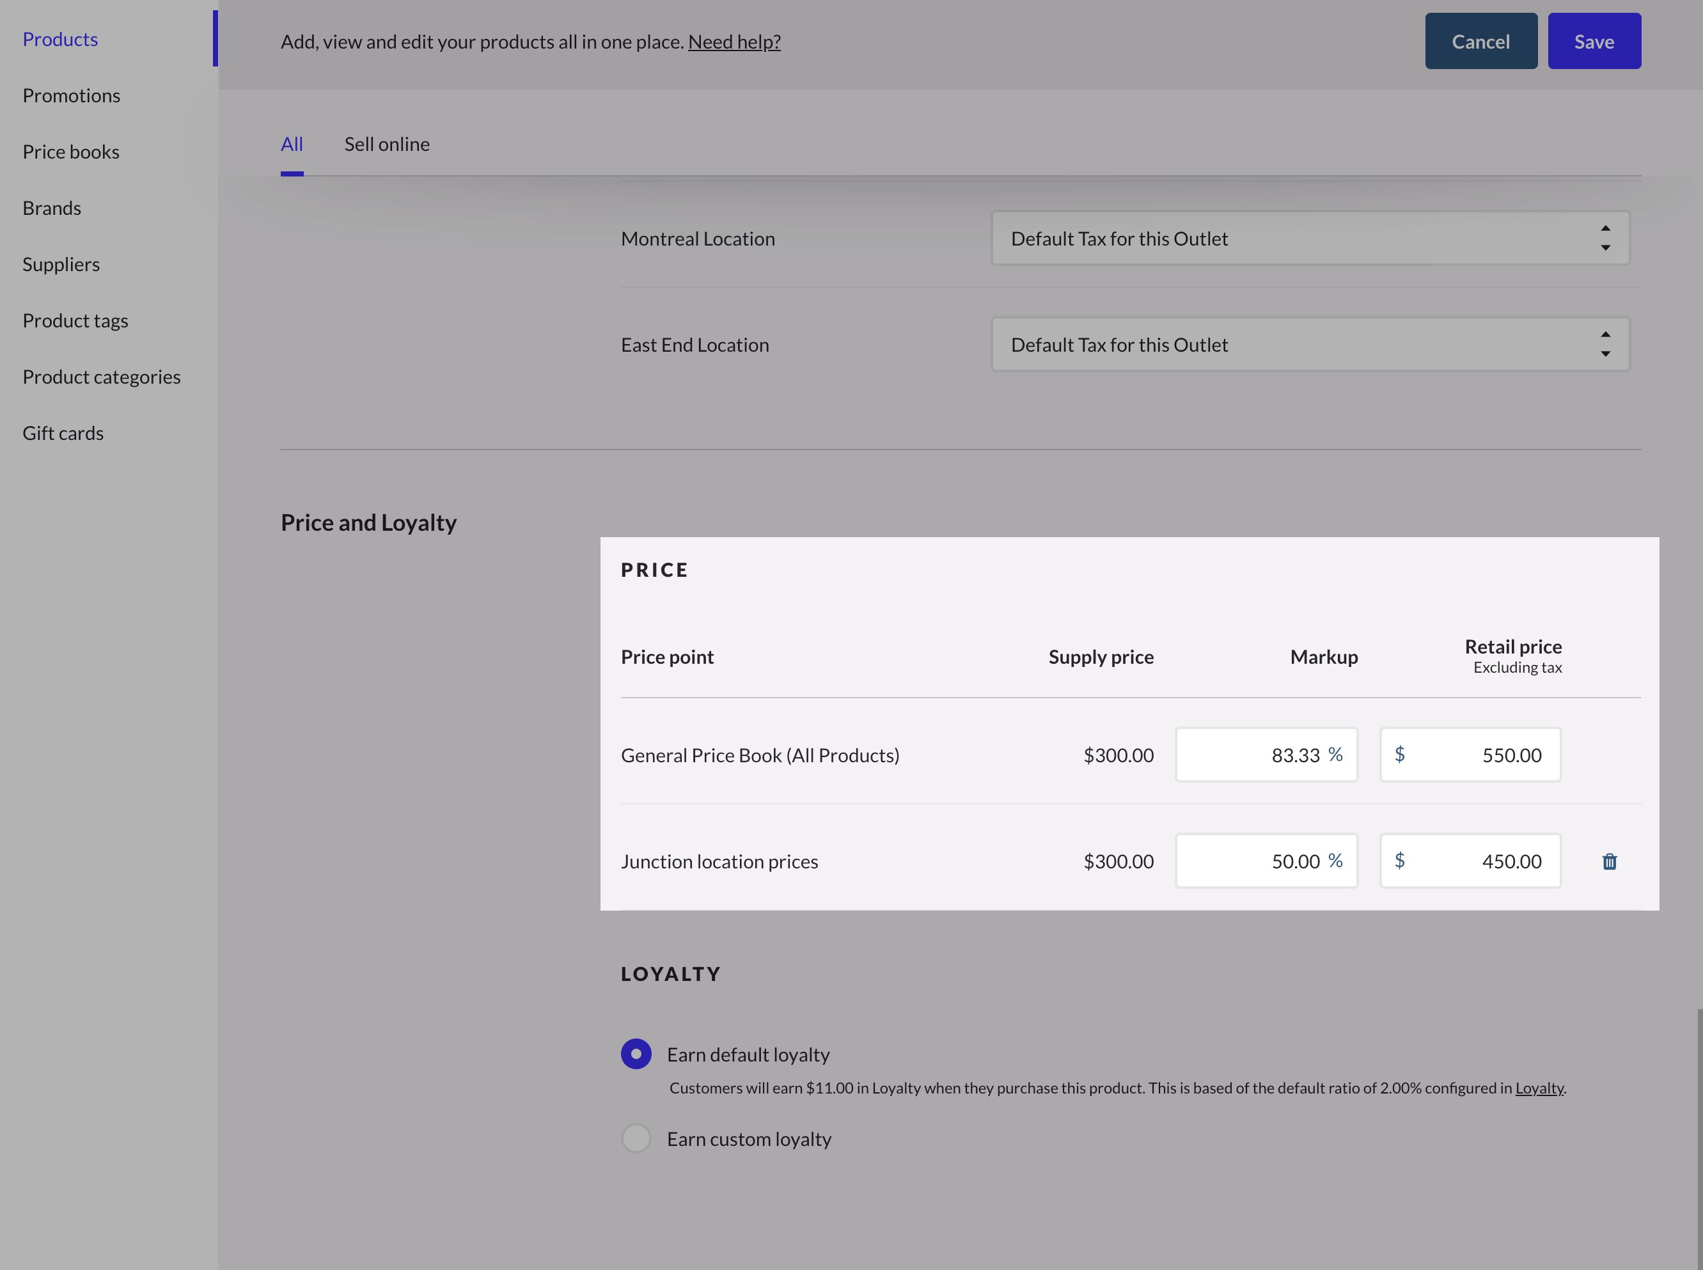1703x1270 pixels.
Task: Open the Promotions section
Action: [x=71, y=95]
